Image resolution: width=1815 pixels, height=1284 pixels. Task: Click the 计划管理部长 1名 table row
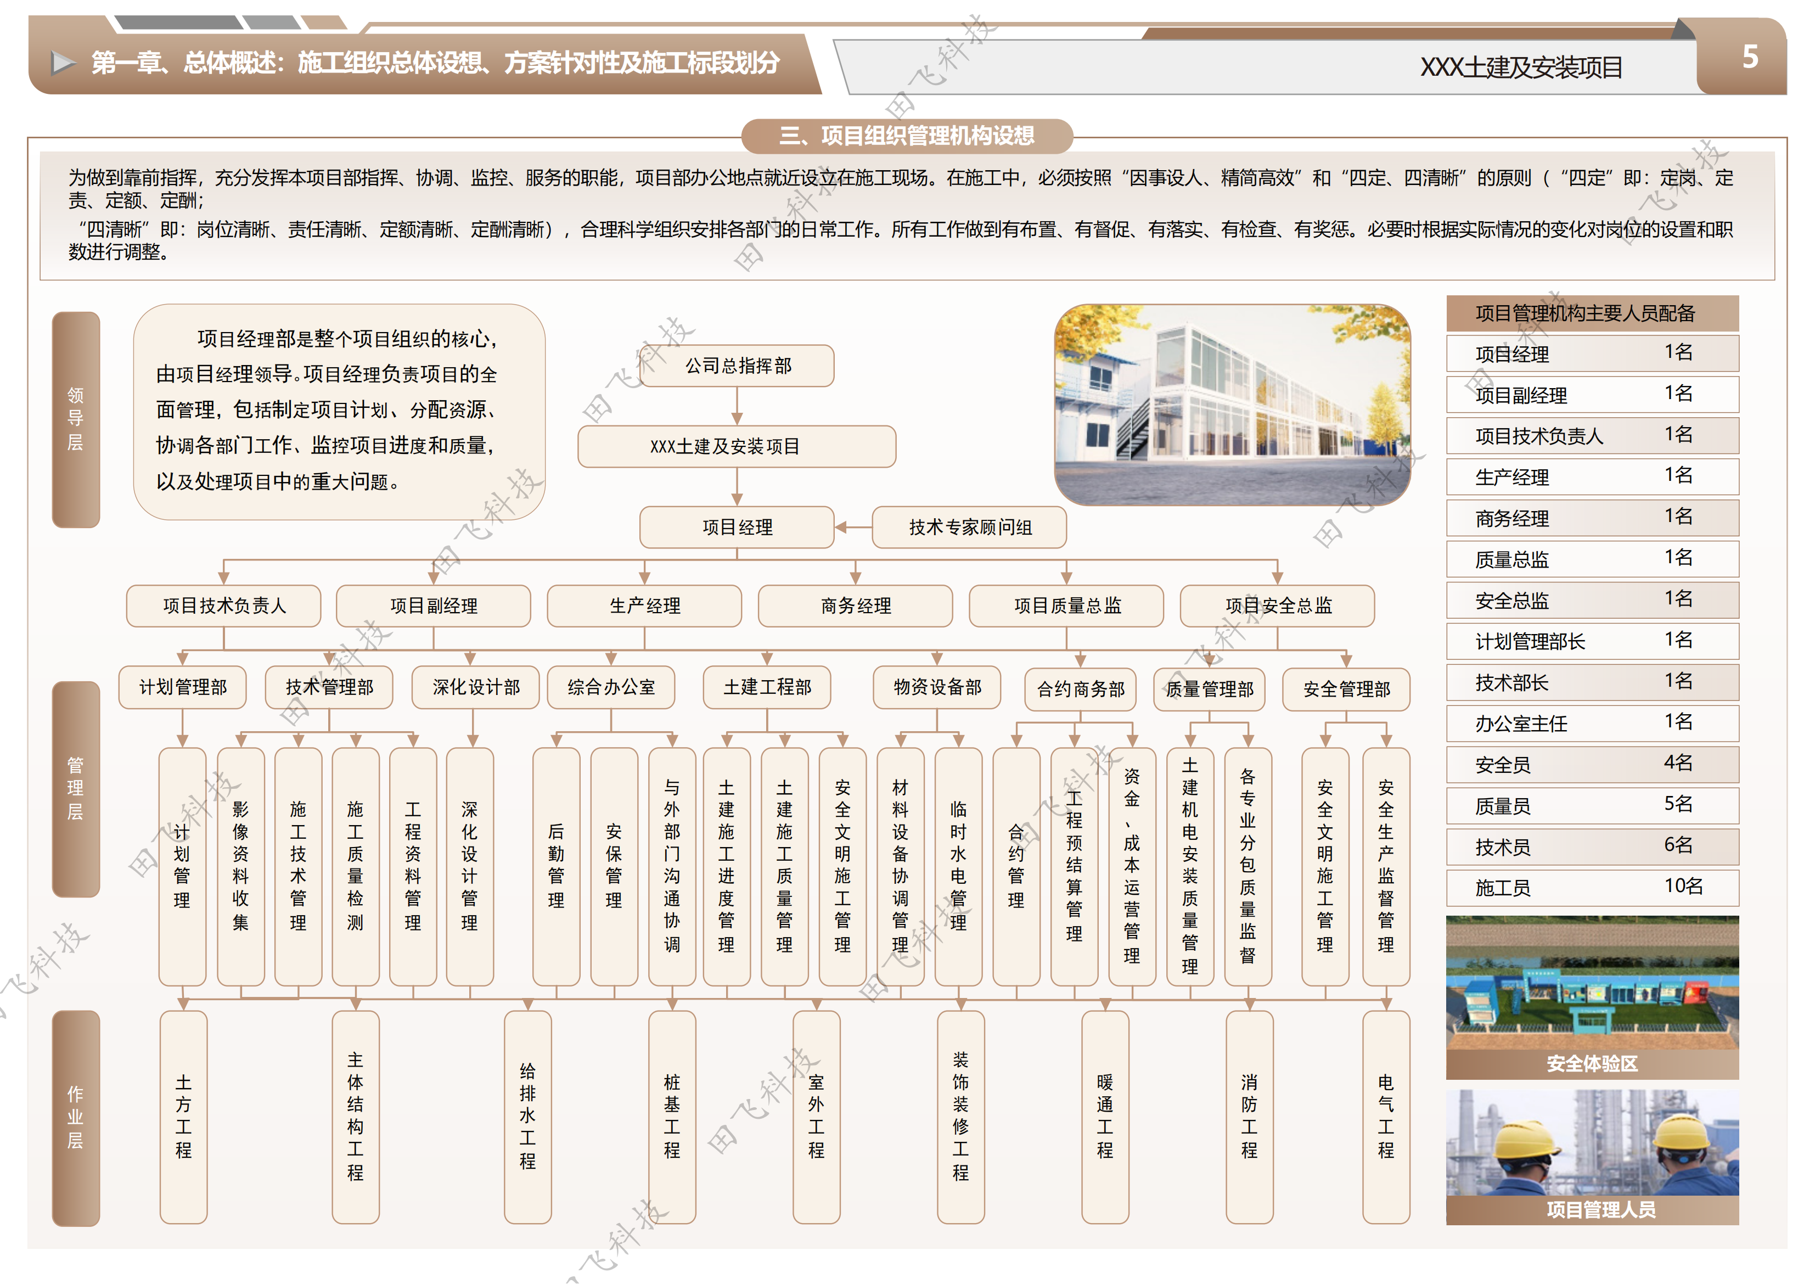click(x=1592, y=641)
